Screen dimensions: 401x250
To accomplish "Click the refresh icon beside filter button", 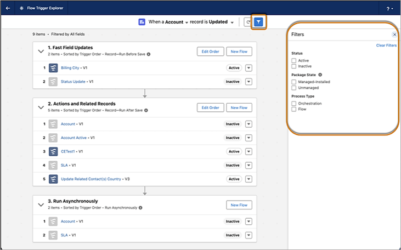I will point(247,22).
